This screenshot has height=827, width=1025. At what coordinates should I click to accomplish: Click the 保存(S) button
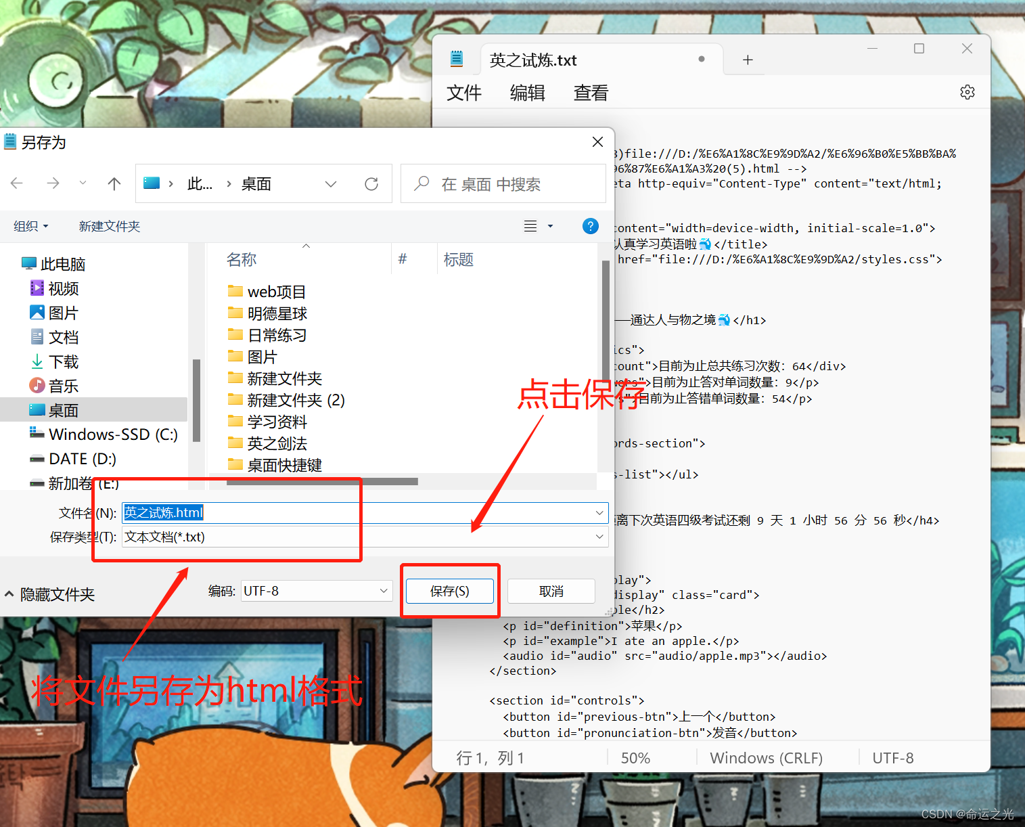tap(450, 590)
